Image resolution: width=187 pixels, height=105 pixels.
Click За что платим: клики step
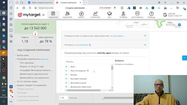[x=27, y=82]
